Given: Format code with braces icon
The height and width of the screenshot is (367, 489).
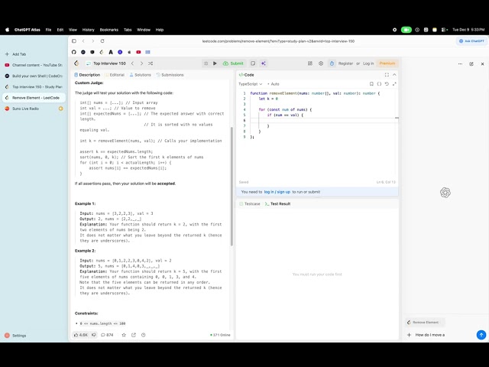Looking at the screenshot, I should pyautogui.click(x=379, y=84).
